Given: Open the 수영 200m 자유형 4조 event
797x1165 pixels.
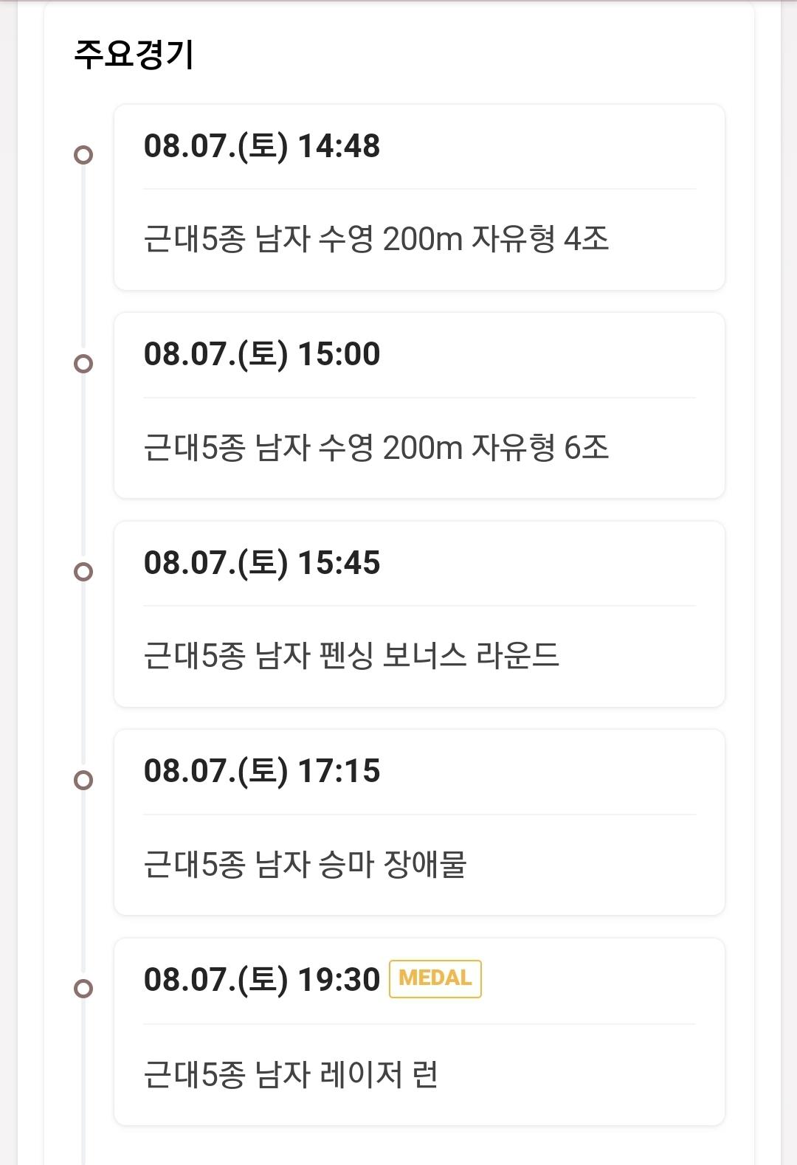Looking at the screenshot, I should tap(376, 238).
